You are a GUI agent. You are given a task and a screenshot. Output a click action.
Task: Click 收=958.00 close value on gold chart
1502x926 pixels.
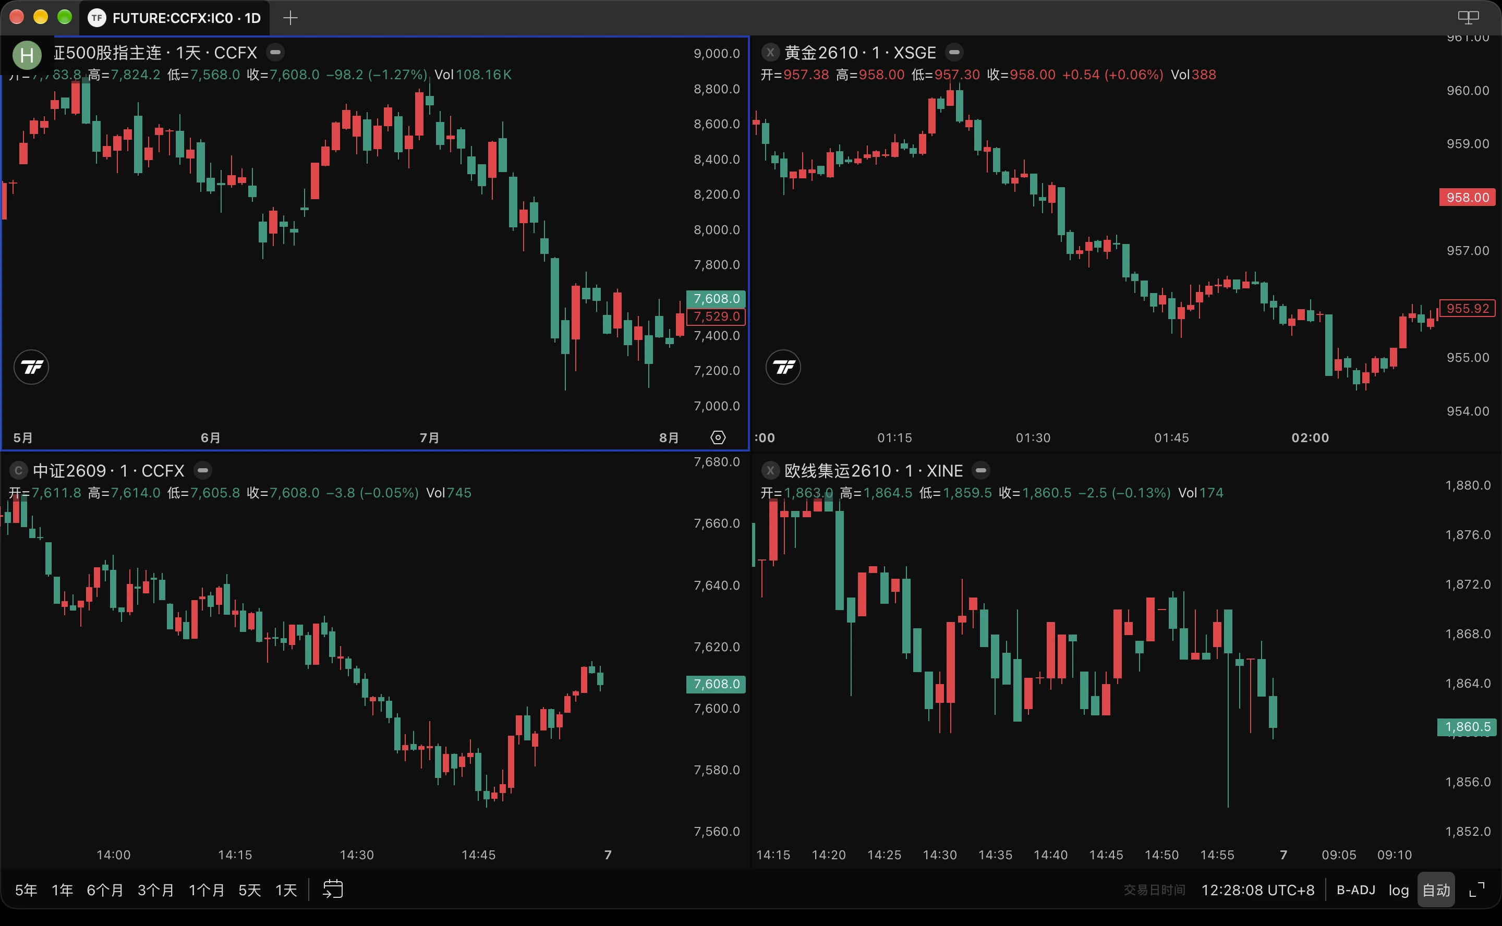click(x=1021, y=75)
